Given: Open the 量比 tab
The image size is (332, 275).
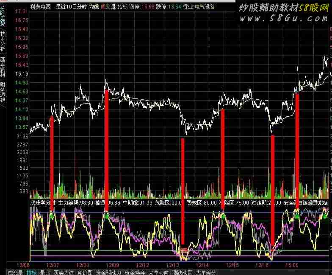Looking at the screenshot, I should pos(45,272).
